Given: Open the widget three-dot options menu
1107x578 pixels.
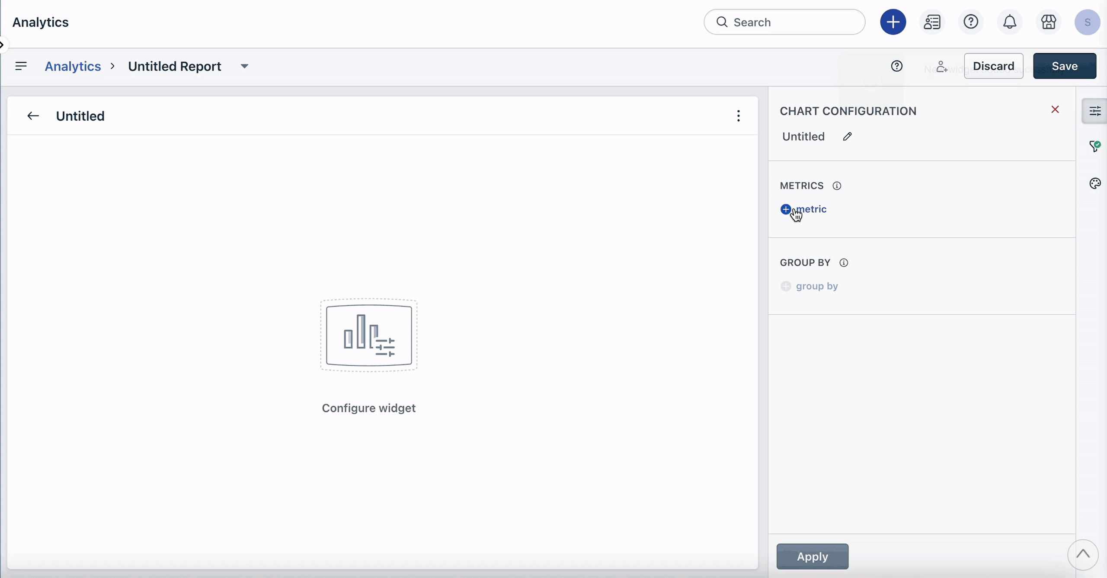Looking at the screenshot, I should coord(738,116).
